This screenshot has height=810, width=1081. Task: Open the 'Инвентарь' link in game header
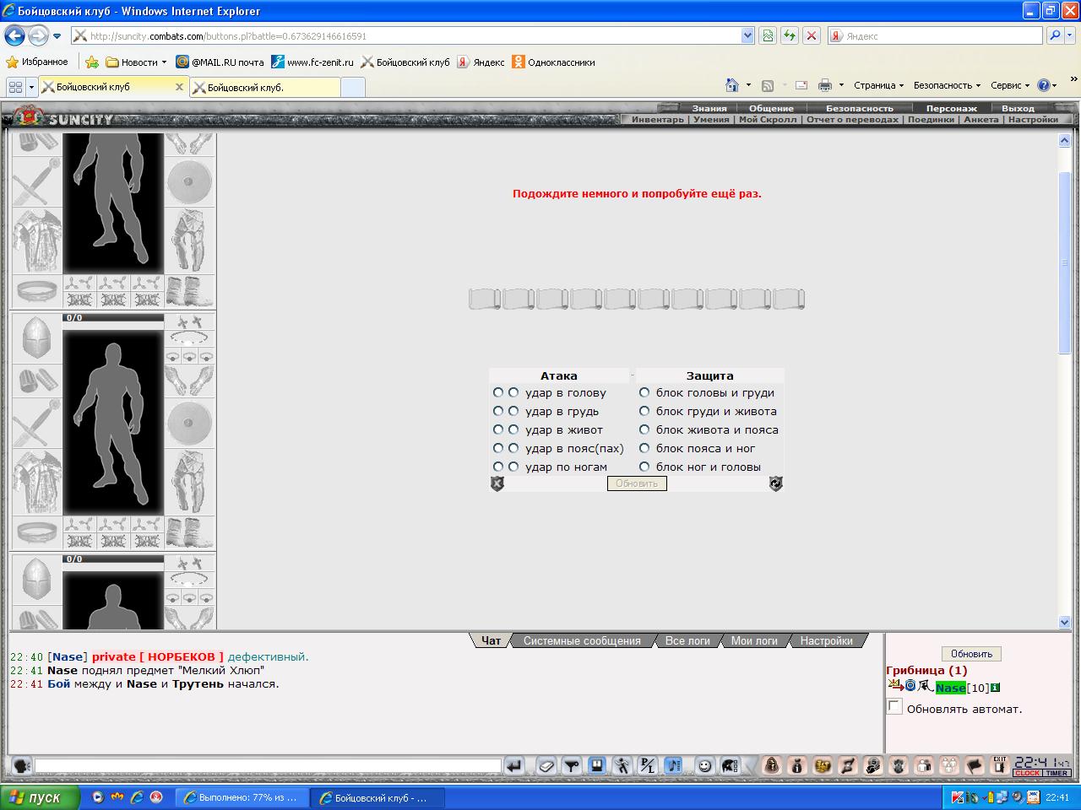point(658,120)
